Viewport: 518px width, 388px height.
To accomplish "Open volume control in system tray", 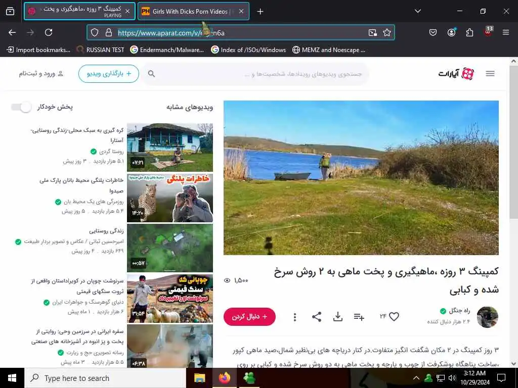I will pyautogui.click(x=452, y=378).
